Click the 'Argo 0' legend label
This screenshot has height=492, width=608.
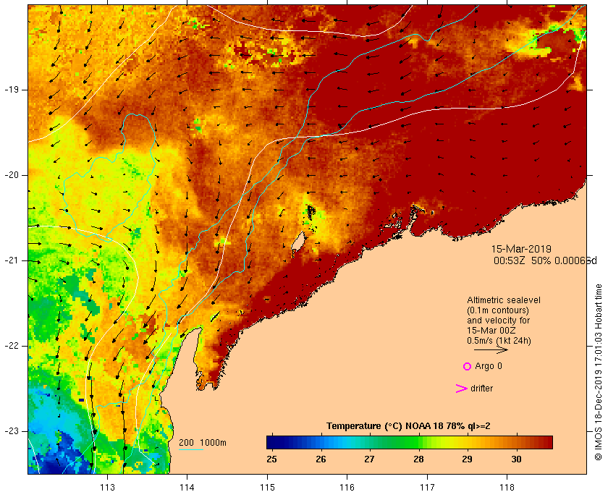[488, 366]
